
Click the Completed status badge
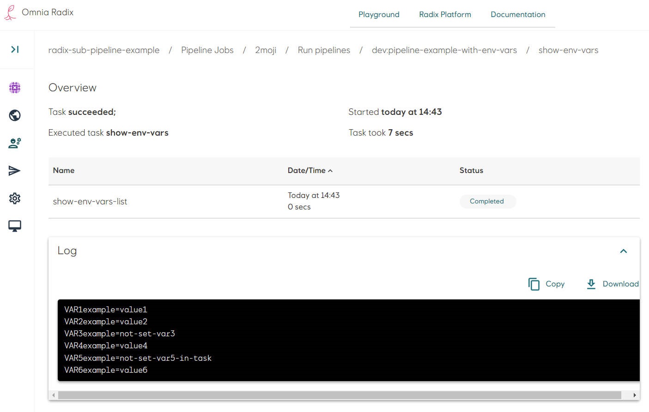point(487,201)
